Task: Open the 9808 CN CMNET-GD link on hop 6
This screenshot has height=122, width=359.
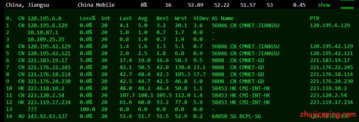Action: click(238, 60)
